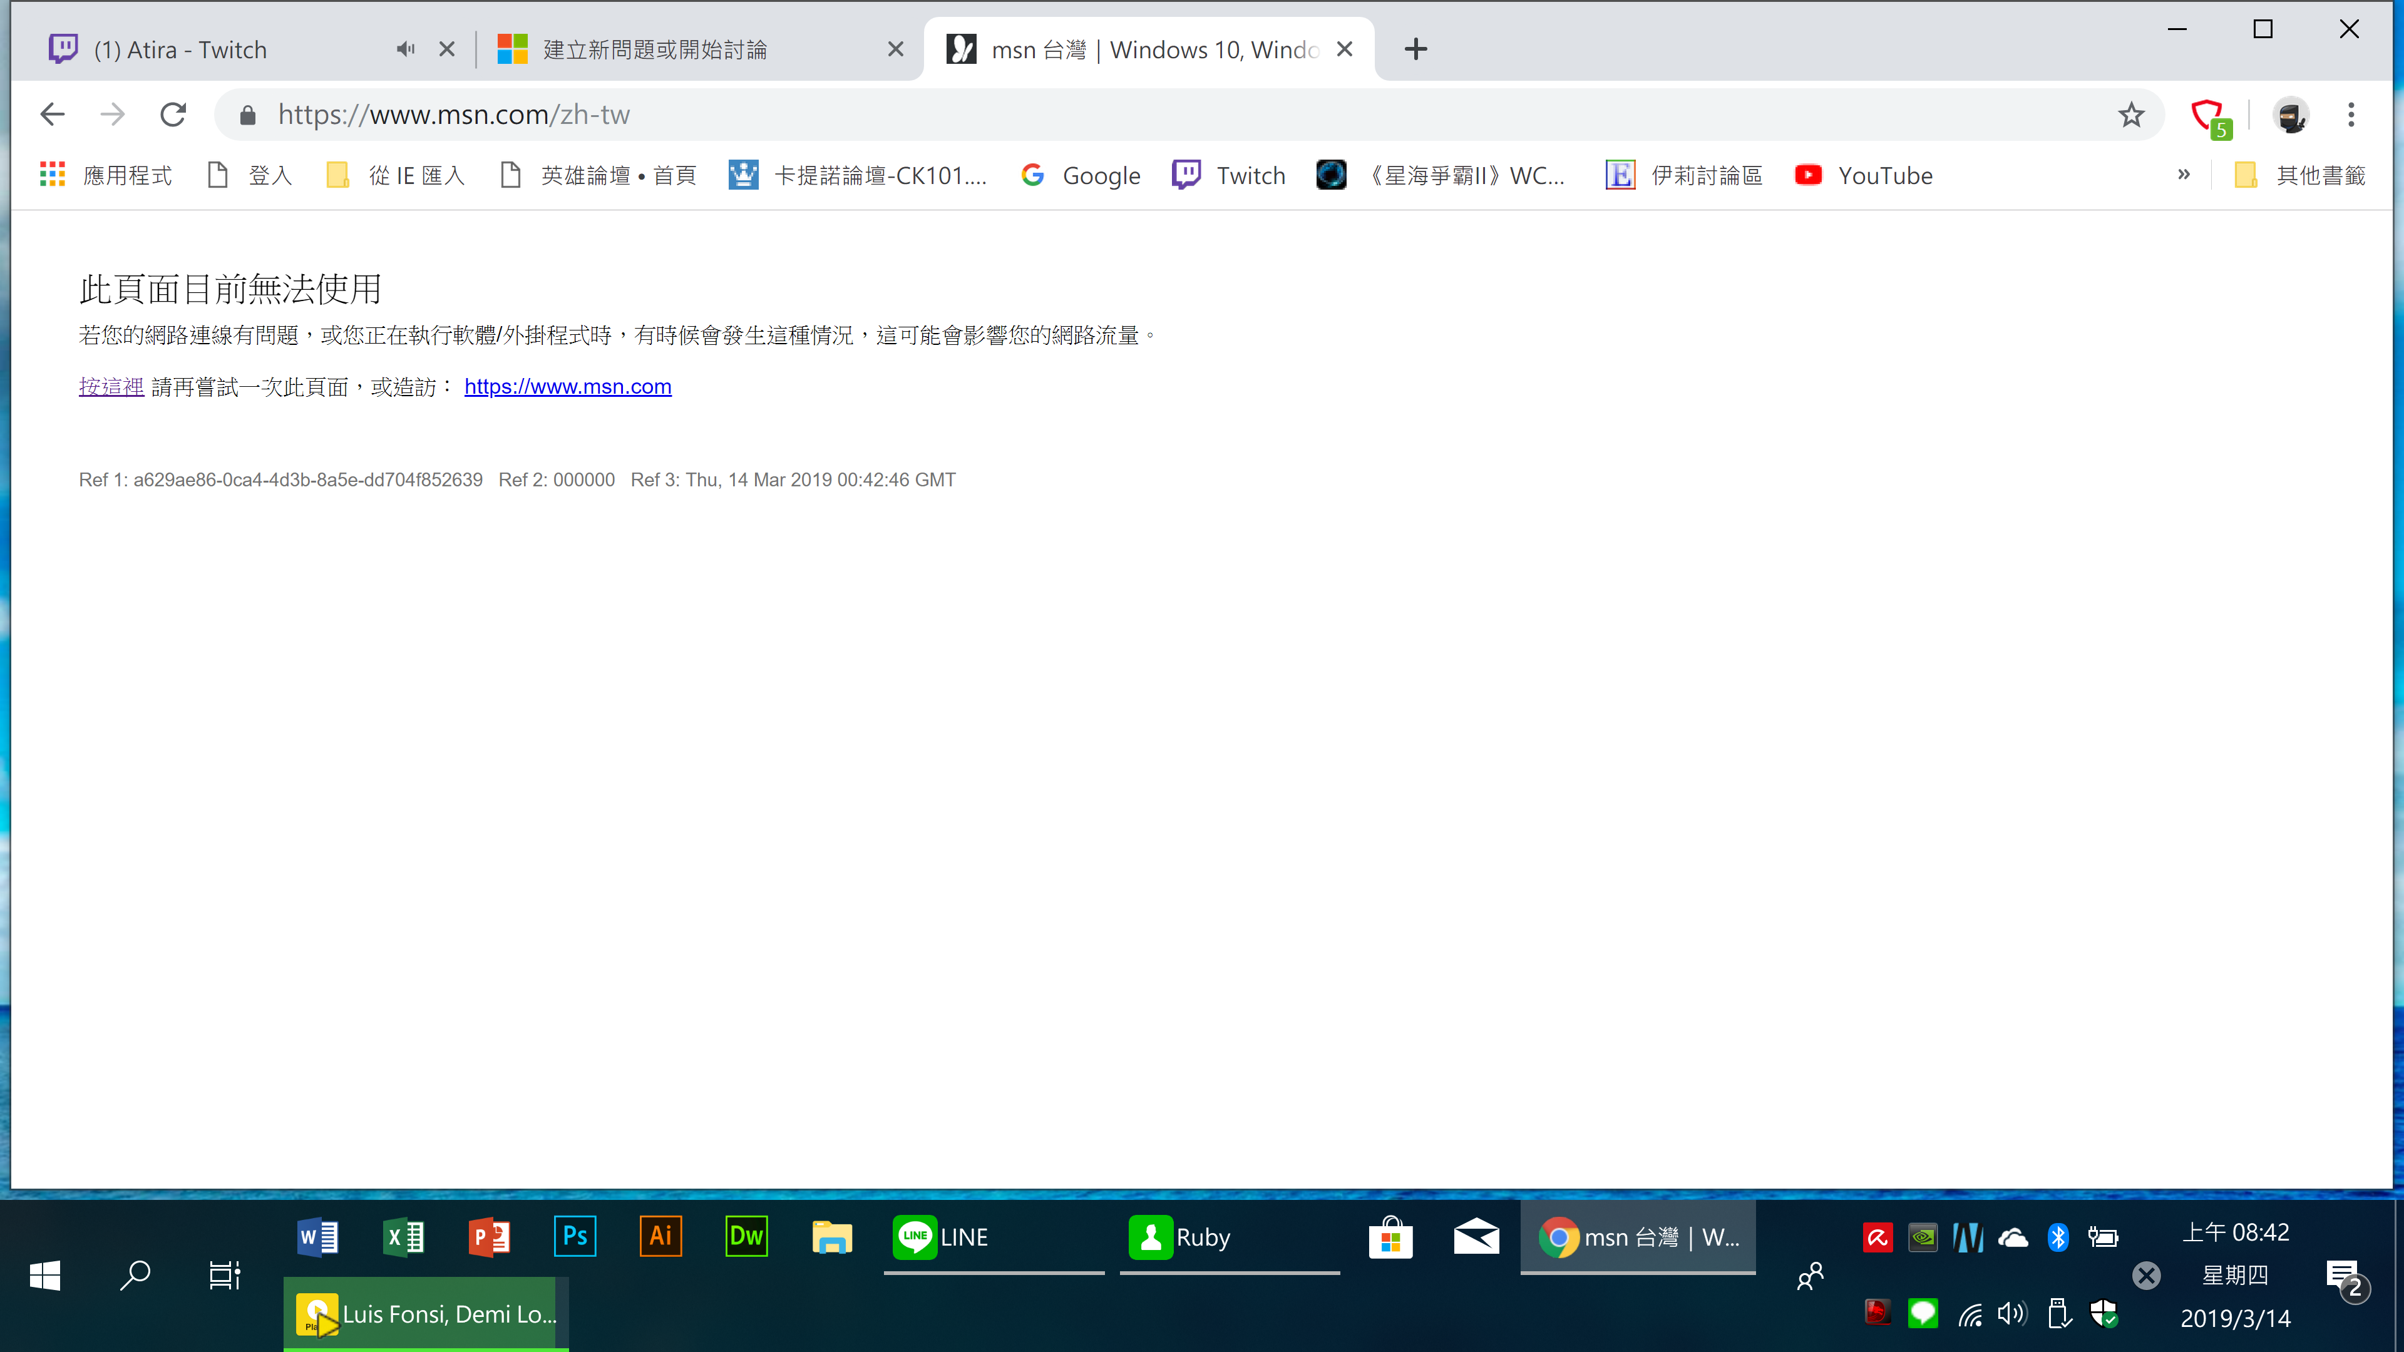Open a new browser tab
Image resolution: width=2404 pixels, height=1352 pixels.
tap(1415, 49)
